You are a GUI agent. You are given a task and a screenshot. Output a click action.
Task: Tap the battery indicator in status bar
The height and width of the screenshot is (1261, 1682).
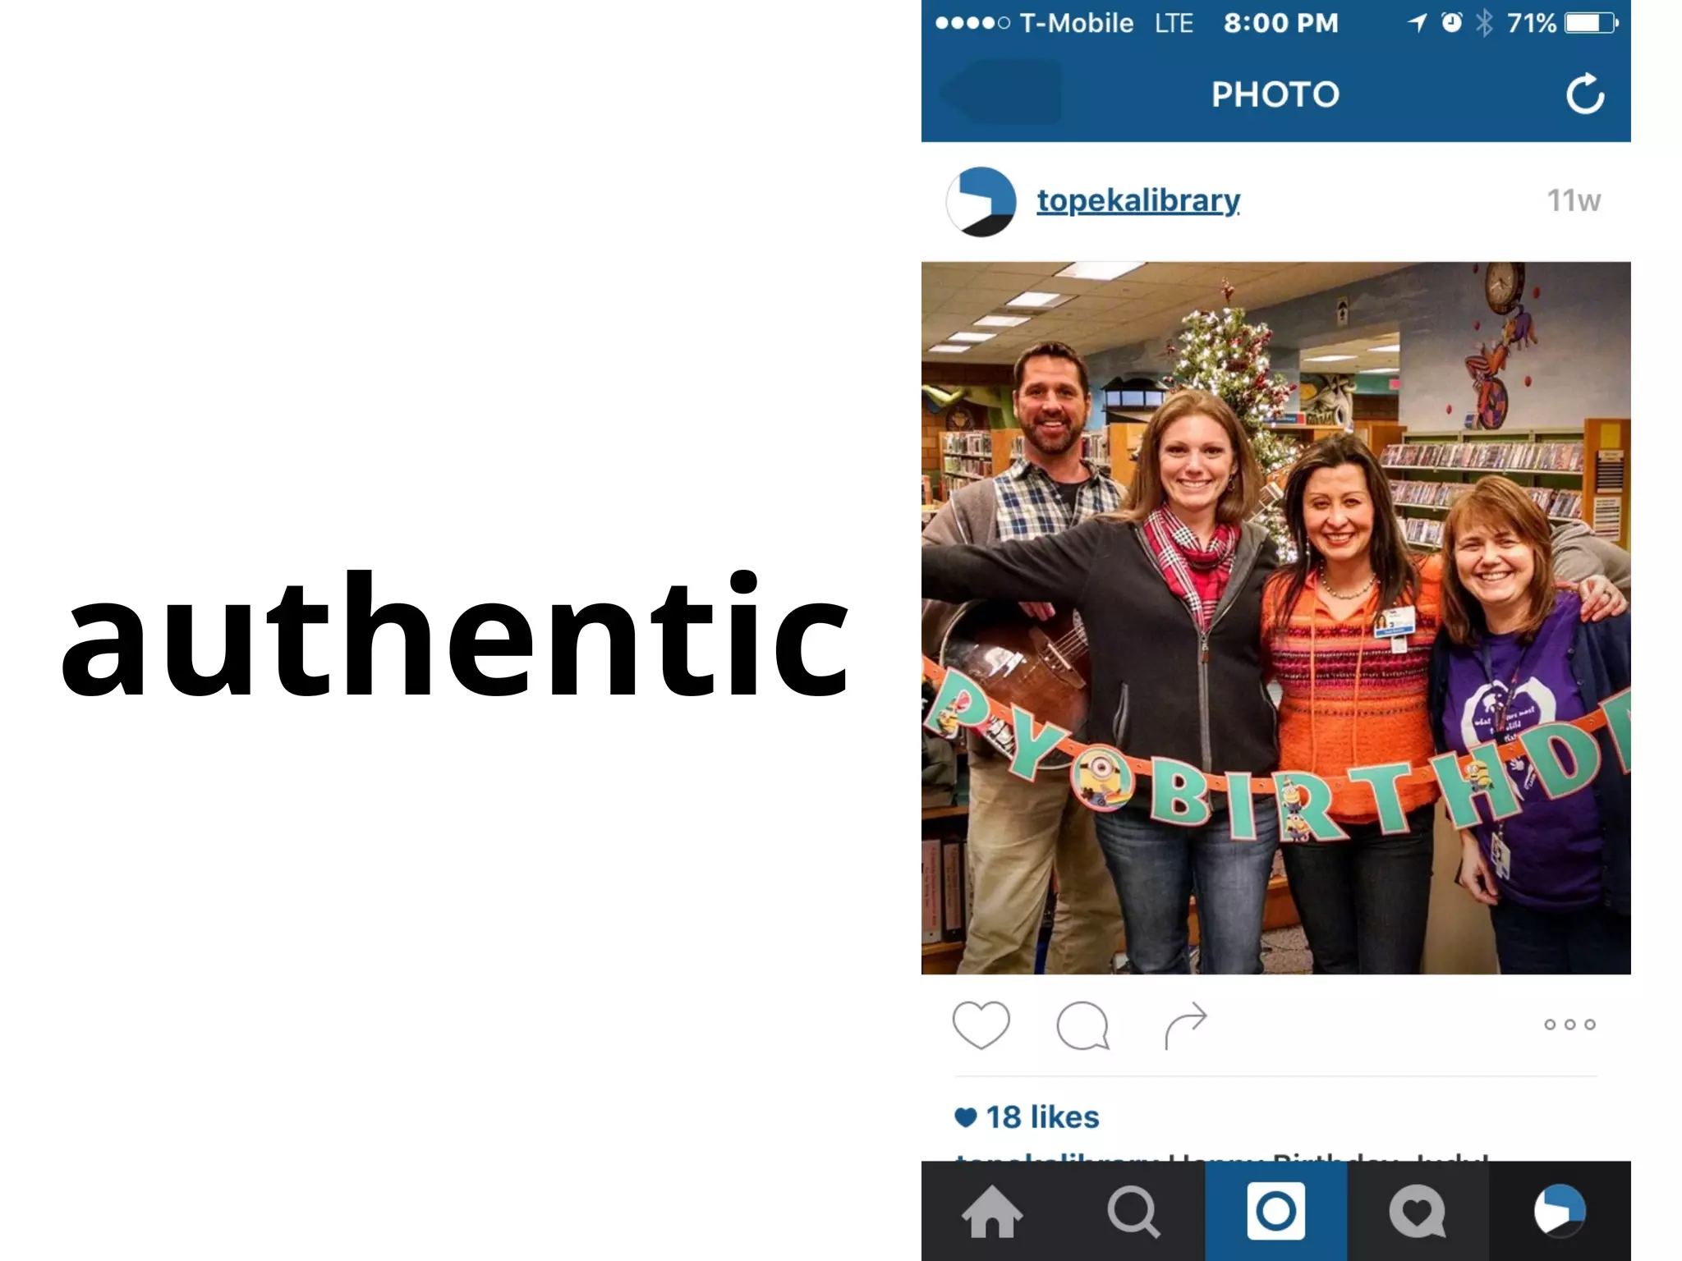1591,23
